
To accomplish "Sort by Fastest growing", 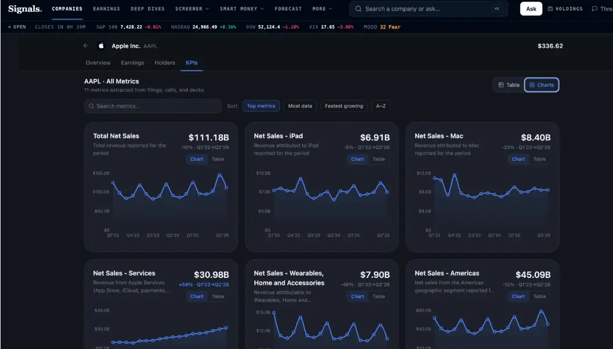I will tap(344, 106).
